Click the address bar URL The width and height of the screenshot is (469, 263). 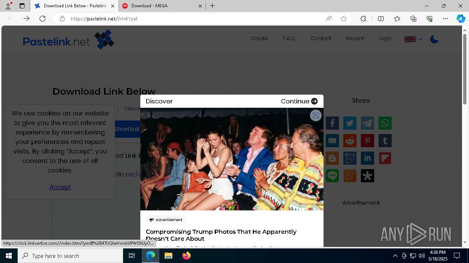pyautogui.click(x=104, y=19)
